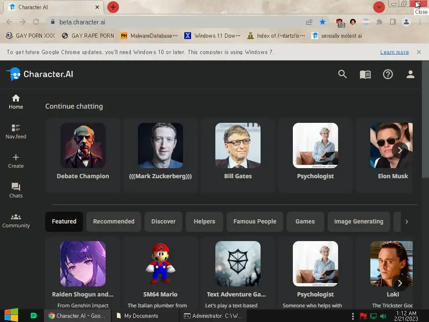The height and width of the screenshot is (322, 429).
Task: View site info via the lock icon
Action: (52, 22)
